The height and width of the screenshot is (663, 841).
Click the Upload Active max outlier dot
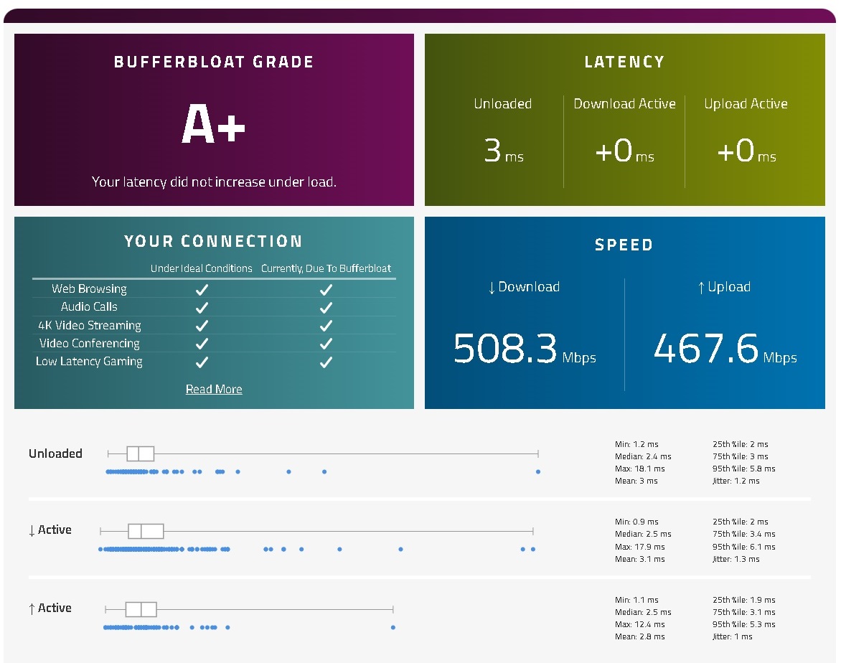click(393, 627)
